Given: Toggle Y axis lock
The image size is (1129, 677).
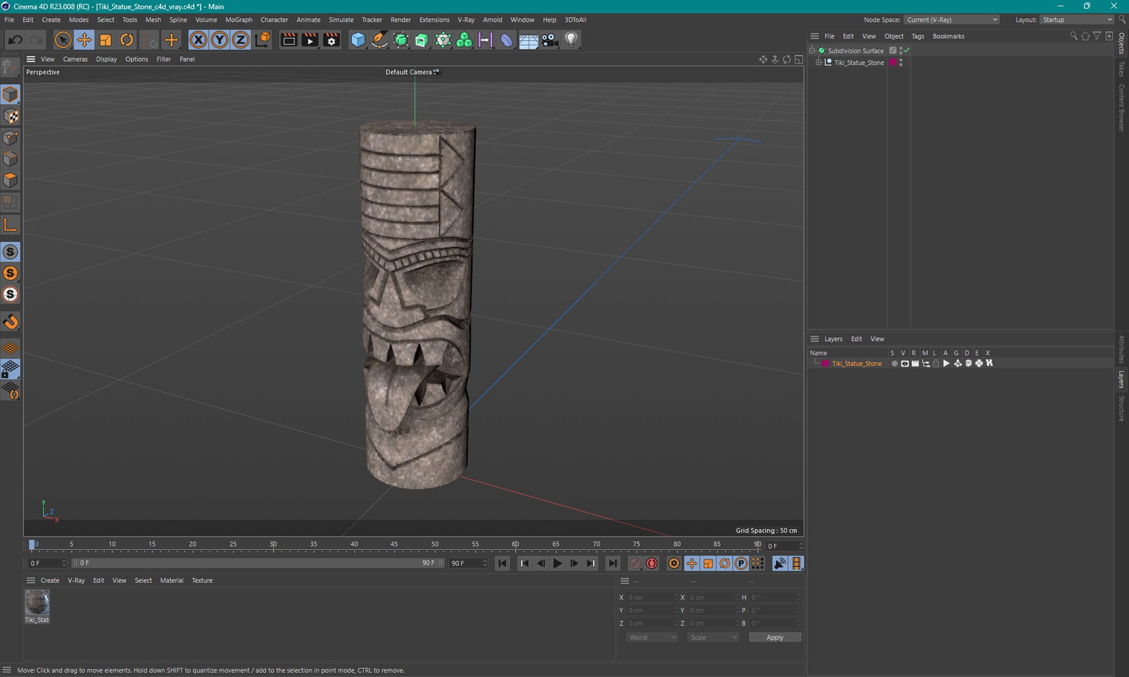Looking at the screenshot, I should tap(220, 40).
